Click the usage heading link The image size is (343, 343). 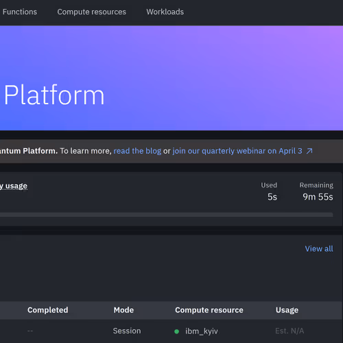point(14,186)
